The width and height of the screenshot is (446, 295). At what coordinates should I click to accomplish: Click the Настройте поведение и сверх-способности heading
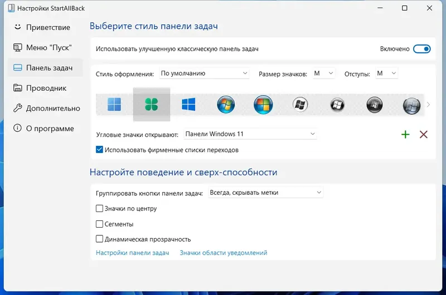click(183, 173)
